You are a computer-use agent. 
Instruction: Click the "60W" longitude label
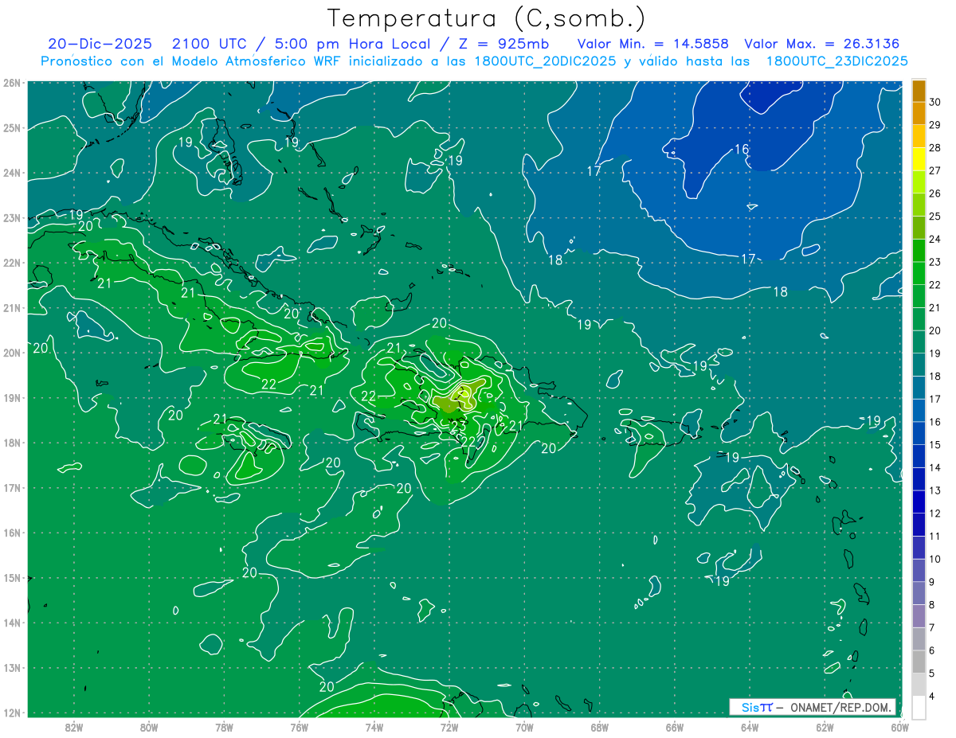899,727
